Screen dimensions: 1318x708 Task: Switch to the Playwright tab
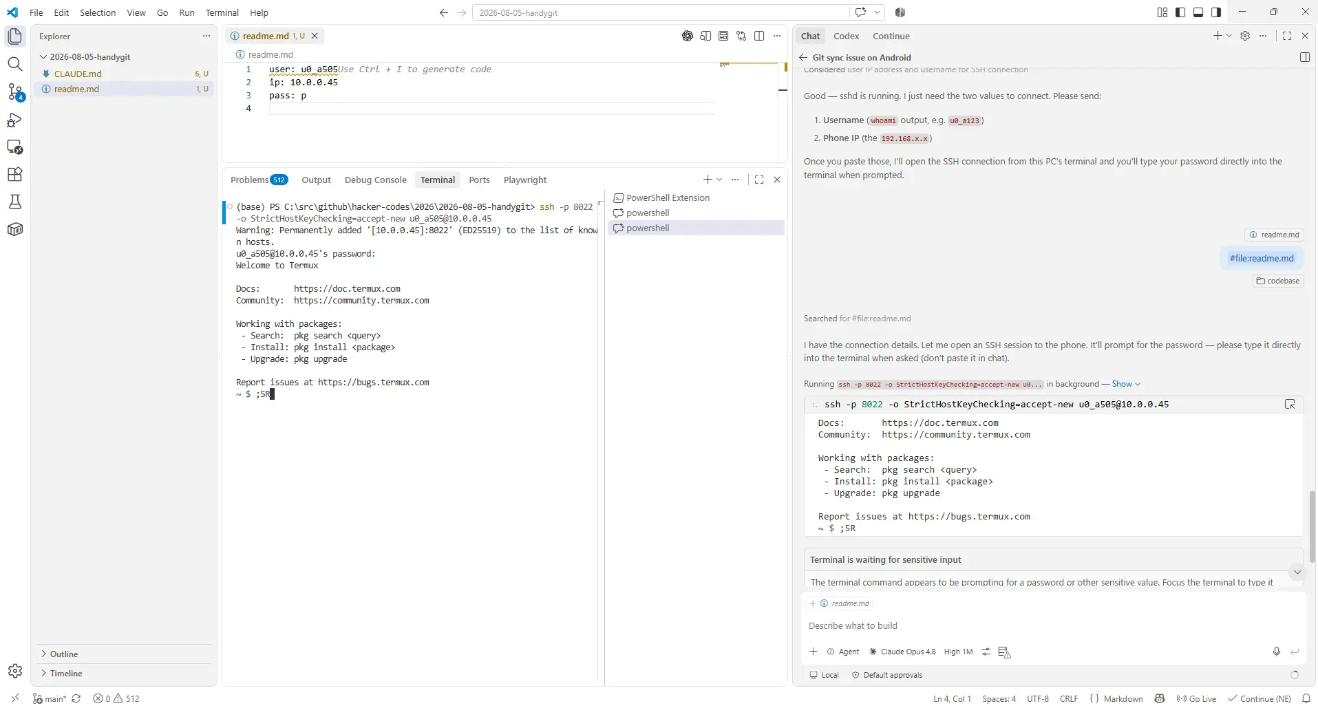pos(525,180)
